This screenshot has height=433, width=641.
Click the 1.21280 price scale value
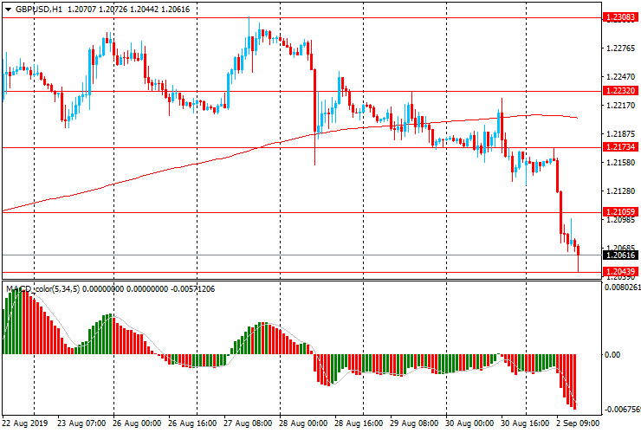click(x=621, y=191)
